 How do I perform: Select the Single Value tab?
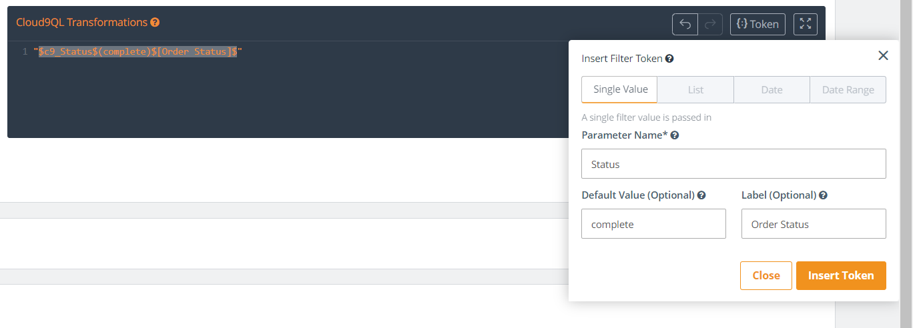(620, 90)
